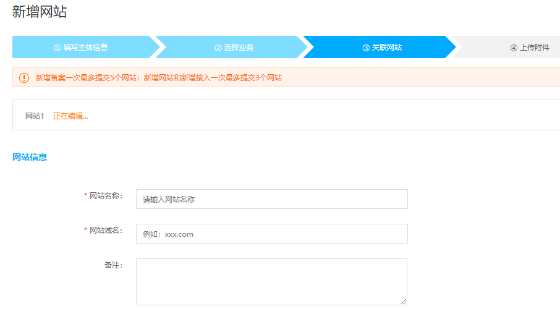Click the 正在编辑... status text

70,116
